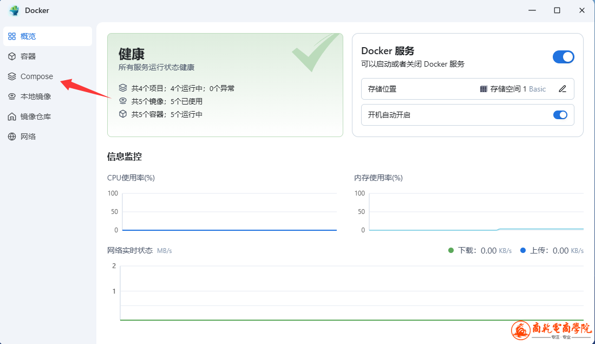The image size is (595, 344).
Task: Click the green 下载 legend dot
Action: pos(451,250)
